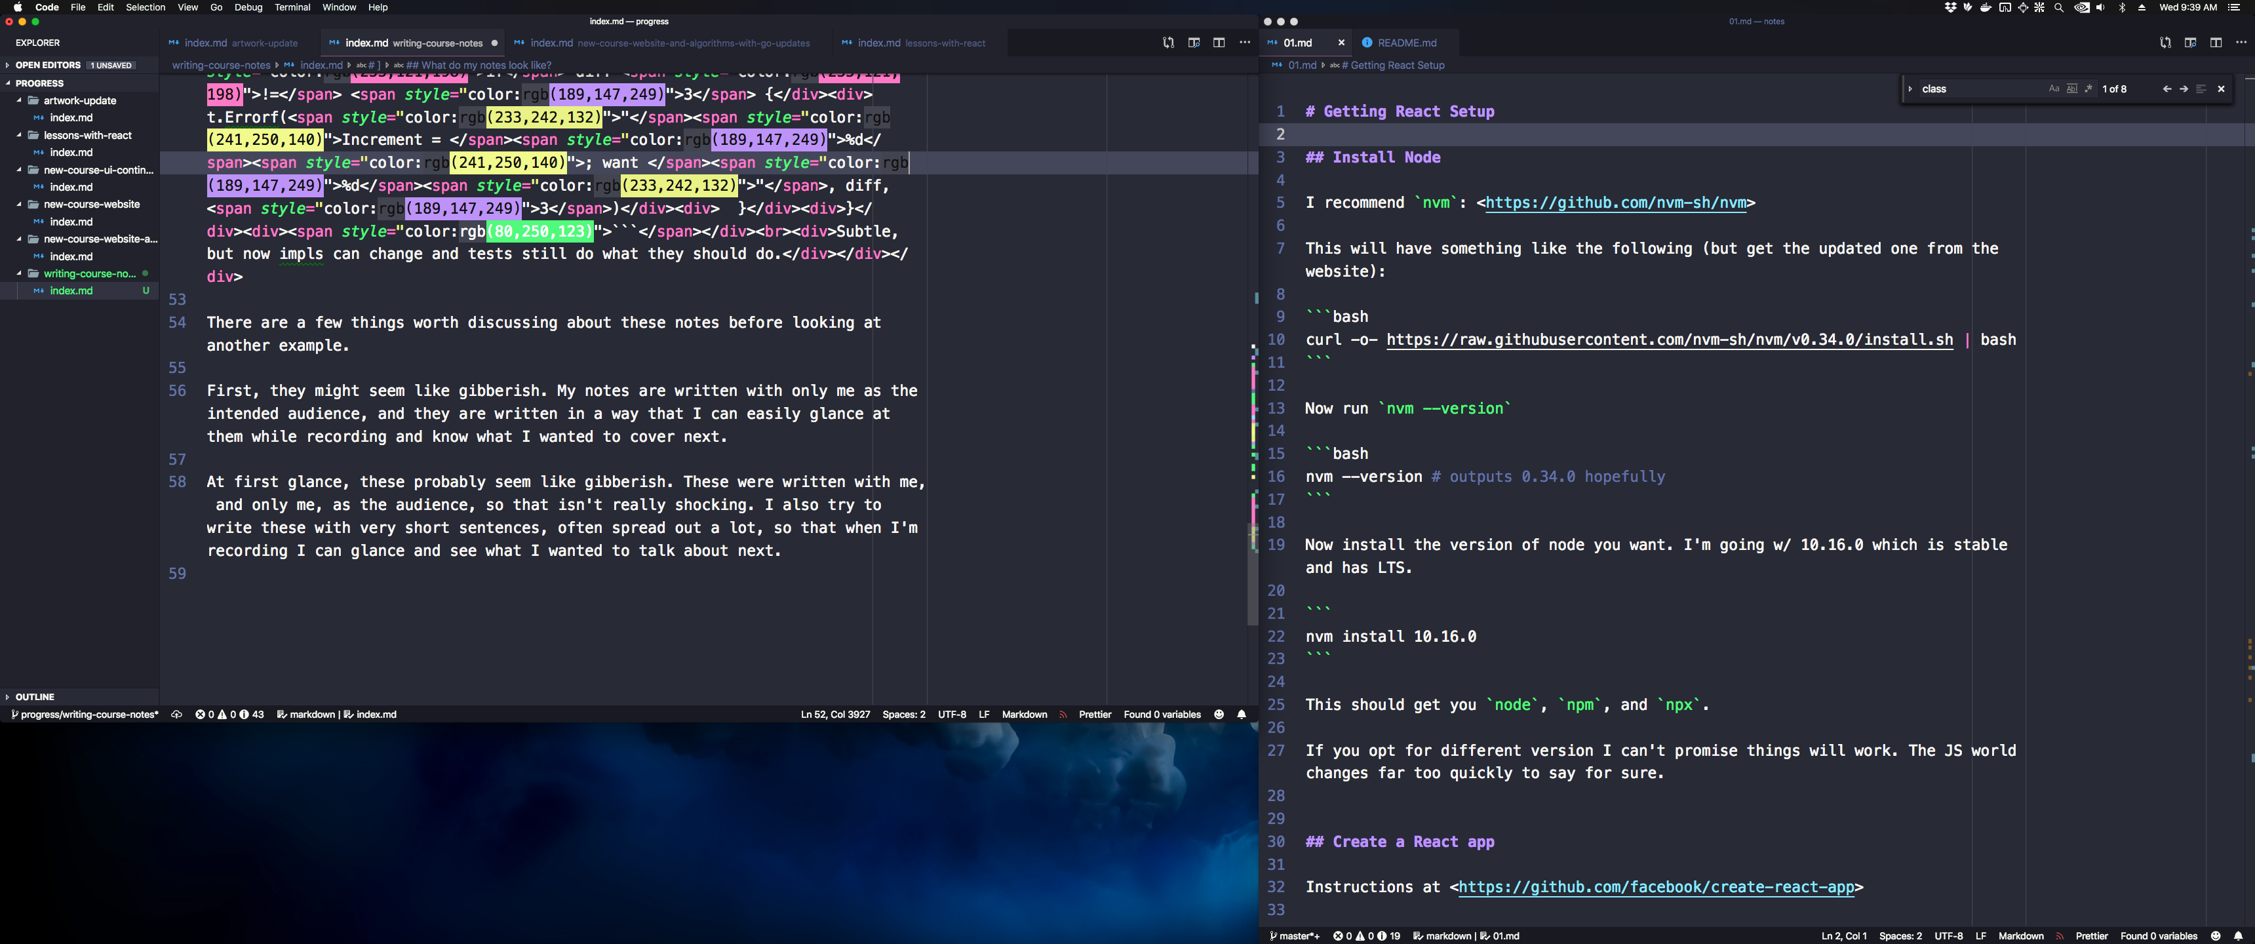Image resolution: width=2255 pixels, height=944 pixels.
Task: Open notifications bell in progress status bar
Action: pos(1242,715)
